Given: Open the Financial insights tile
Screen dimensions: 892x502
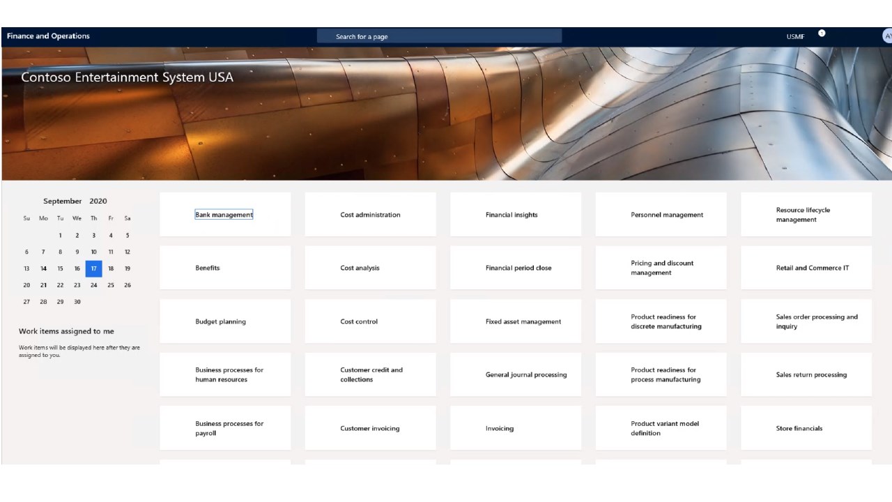Looking at the screenshot, I should click(x=516, y=215).
